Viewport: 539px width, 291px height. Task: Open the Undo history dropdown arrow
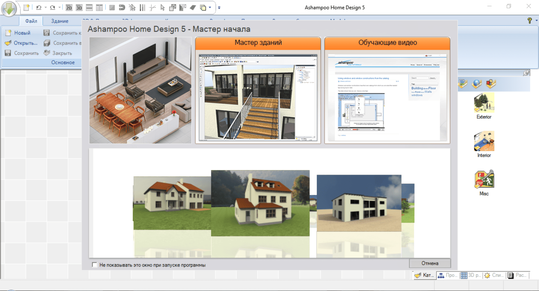click(45, 8)
